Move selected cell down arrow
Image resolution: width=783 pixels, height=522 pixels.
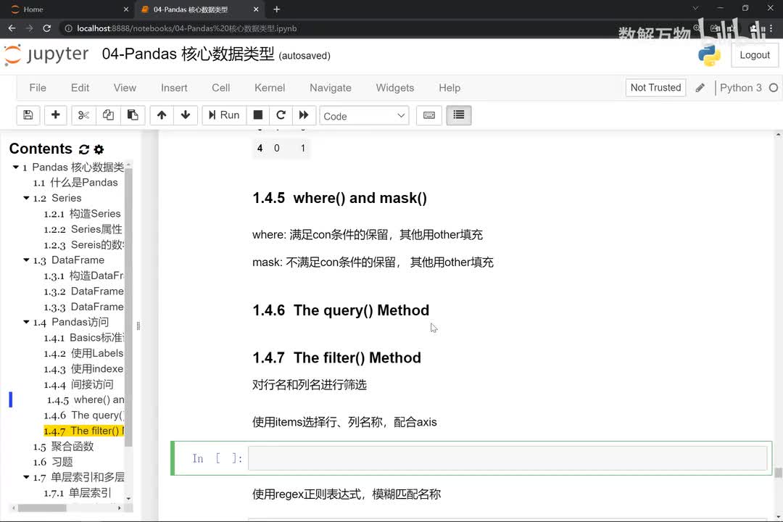pyautogui.click(x=186, y=115)
